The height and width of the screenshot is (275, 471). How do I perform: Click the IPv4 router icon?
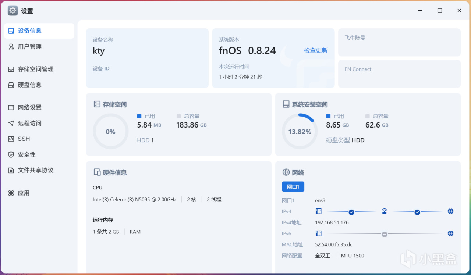(384, 211)
